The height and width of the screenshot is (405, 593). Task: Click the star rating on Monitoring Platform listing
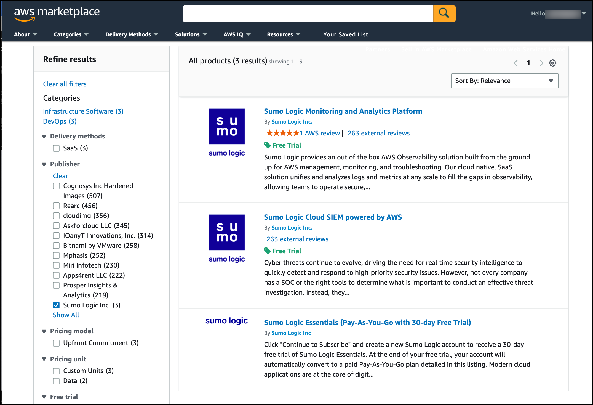pyautogui.click(x=282, y=133)
